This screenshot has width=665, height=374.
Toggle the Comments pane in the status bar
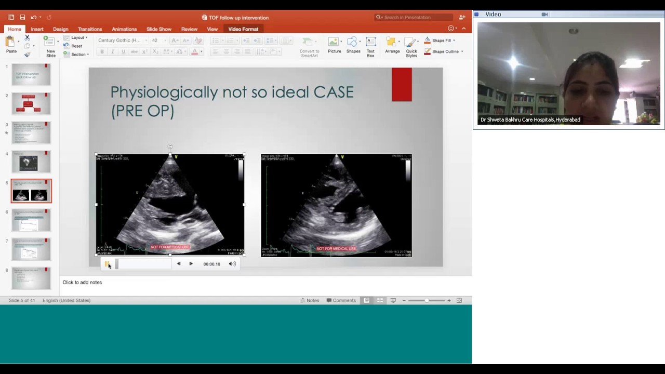341,300
